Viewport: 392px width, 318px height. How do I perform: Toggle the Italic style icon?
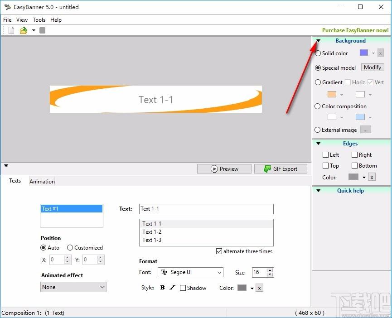(x=172, y=288)
